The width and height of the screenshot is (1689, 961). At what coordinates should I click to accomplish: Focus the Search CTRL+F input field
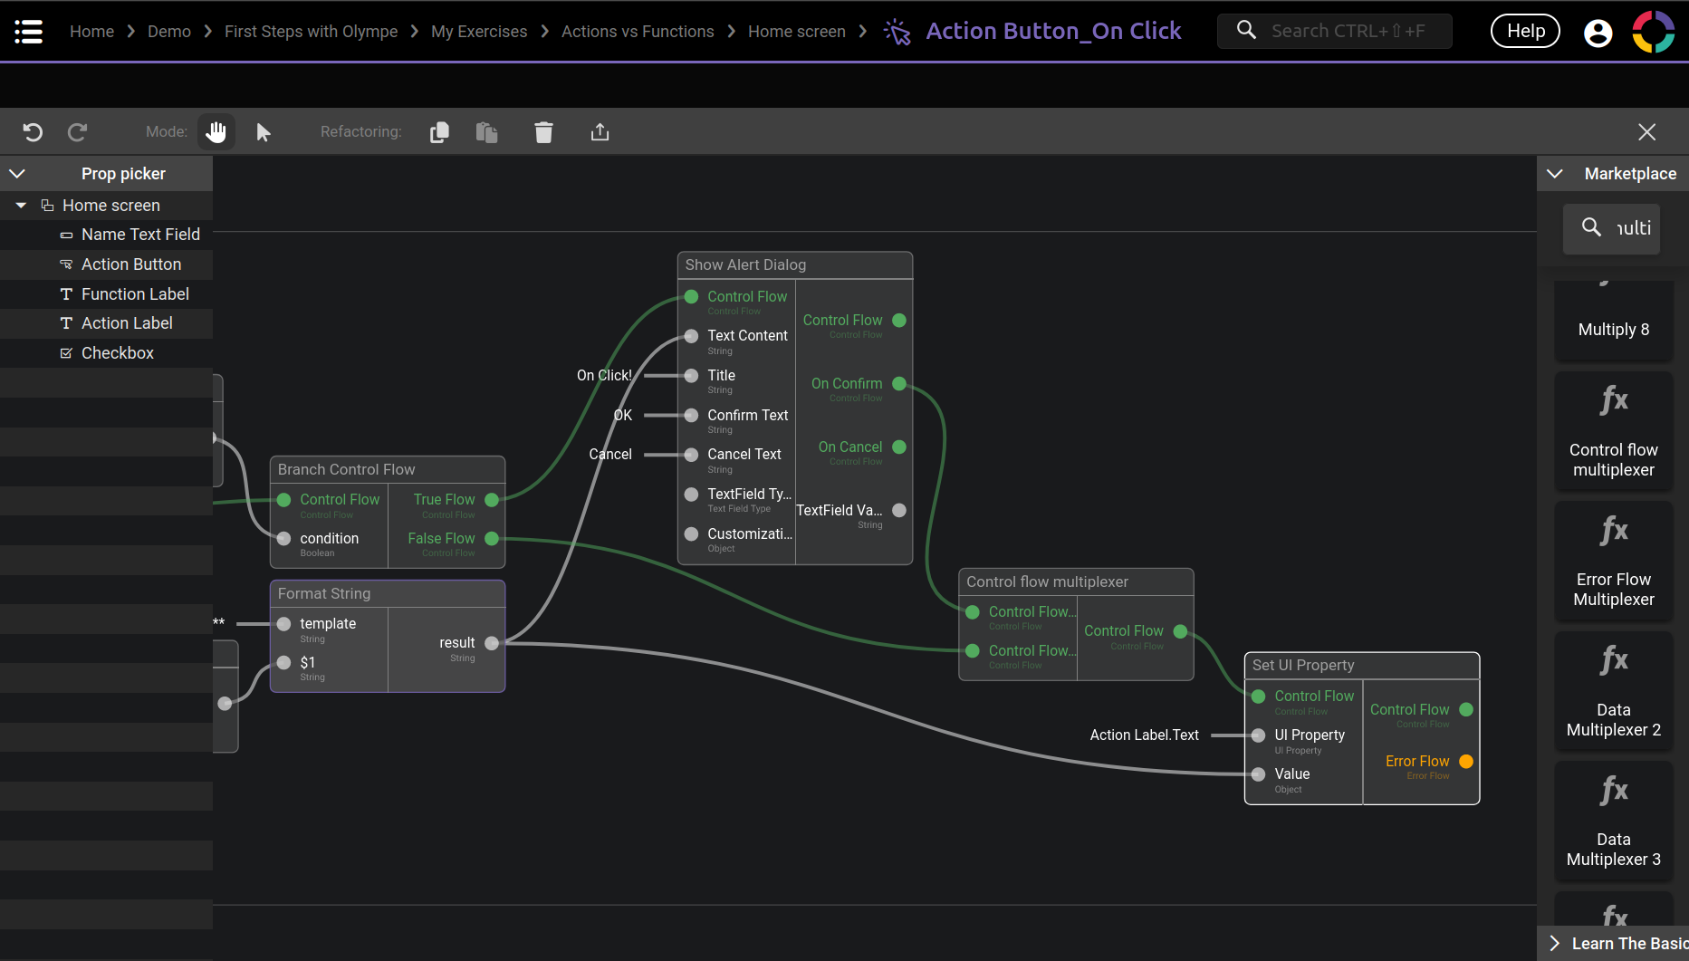click(x=1347, y=31)
